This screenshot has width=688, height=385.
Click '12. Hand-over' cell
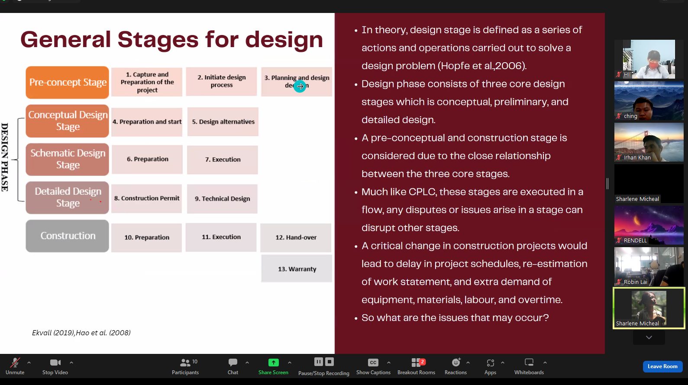coord(296,237)
